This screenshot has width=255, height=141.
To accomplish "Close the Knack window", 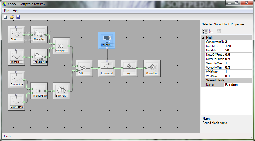I will pos(247,3).
